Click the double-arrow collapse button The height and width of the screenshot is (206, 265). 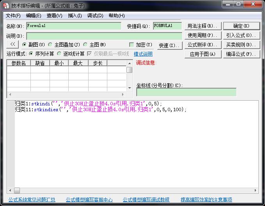[x=12, y=45]
